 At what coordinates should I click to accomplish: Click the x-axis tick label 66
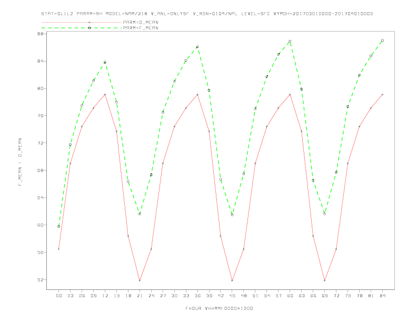(x=313, y=296)
